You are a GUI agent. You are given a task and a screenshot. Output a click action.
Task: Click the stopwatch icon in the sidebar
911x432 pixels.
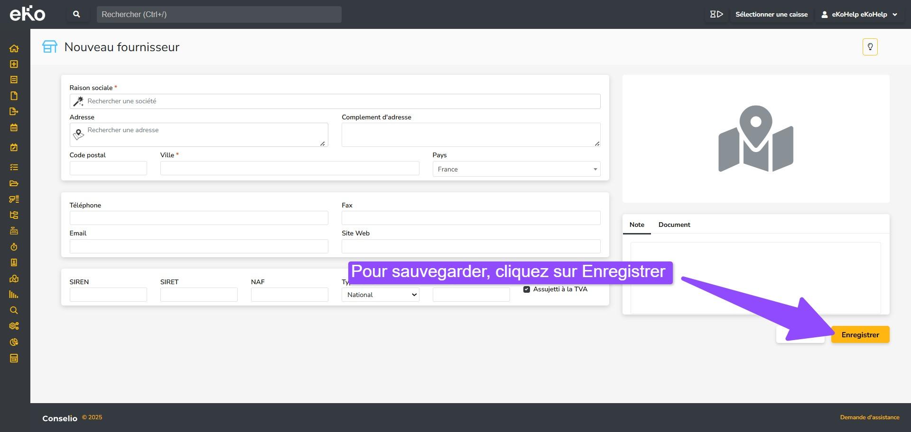pos(14,247)
